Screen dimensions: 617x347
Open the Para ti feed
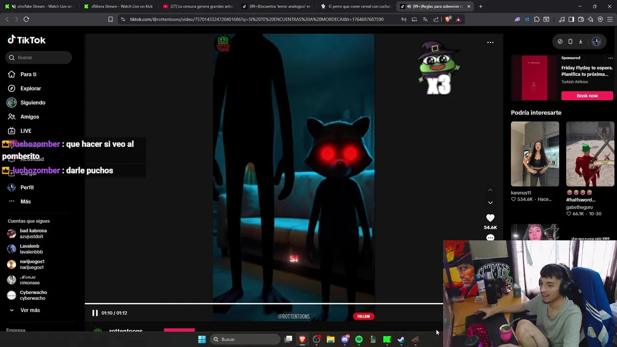28,74
